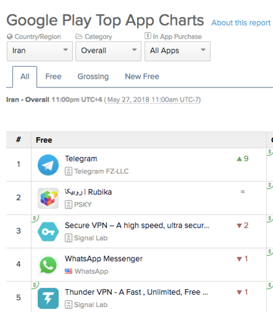Screen dimensions: 273x312
Task: Click the US flag next to WhatsApp publisher
Action: pyautogui.click(x=68, y=271)
